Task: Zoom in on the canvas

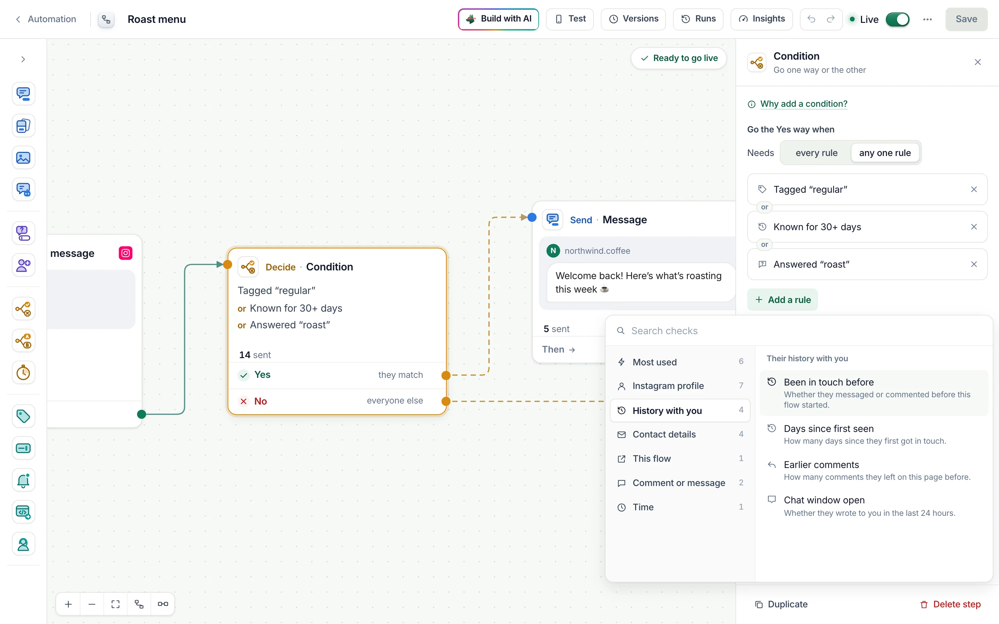Action: [x=69, y=604]
